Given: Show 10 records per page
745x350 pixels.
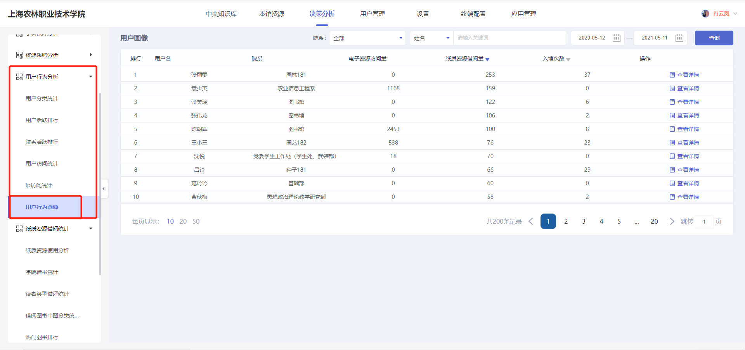Looking at the screenshot, I should [170, 221].
